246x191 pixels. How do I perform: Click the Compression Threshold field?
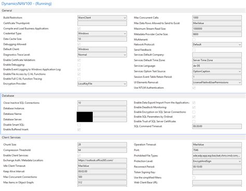102,150
